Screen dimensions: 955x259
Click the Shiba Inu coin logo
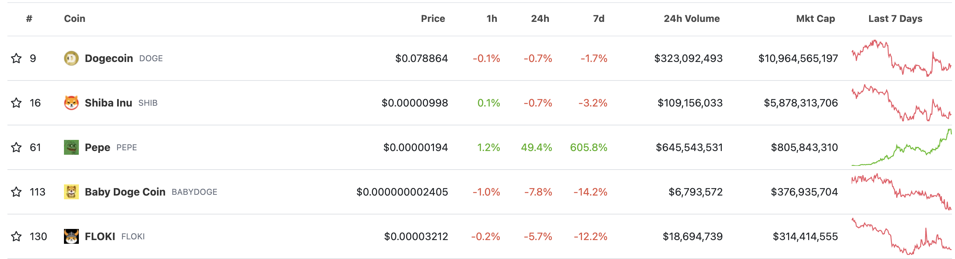tap(71, 103)
